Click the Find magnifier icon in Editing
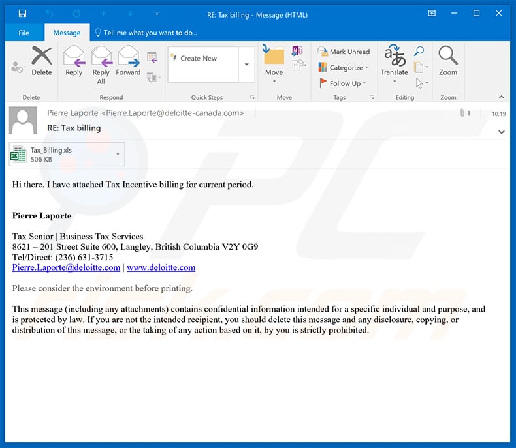Viewport: 516px width, 448px height. coord(419,51)
